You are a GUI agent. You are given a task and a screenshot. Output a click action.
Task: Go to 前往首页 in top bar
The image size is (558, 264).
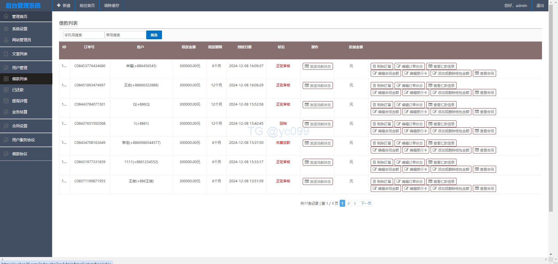tap(87, 6)
